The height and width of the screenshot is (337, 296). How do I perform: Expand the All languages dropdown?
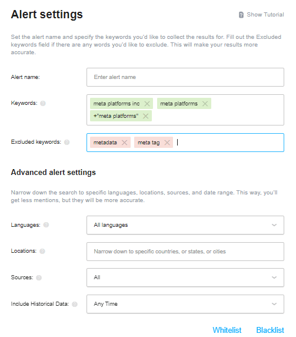(x=185, y=225)
